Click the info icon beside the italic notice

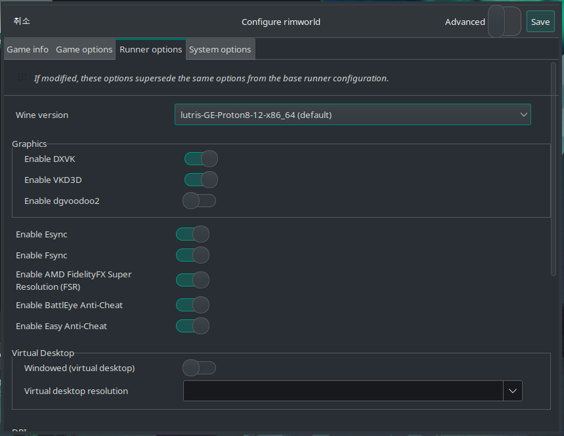pos(22,77)
